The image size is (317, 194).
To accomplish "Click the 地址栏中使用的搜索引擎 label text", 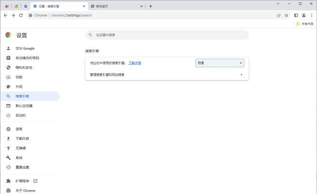I will tap(108, 63).
